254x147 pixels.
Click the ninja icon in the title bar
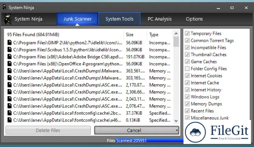coord(4,7)
